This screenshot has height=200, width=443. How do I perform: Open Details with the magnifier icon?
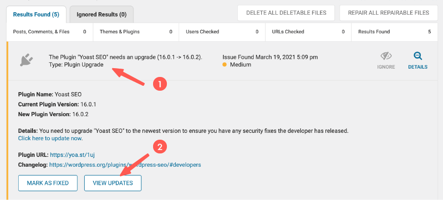(x=418, y=56)
